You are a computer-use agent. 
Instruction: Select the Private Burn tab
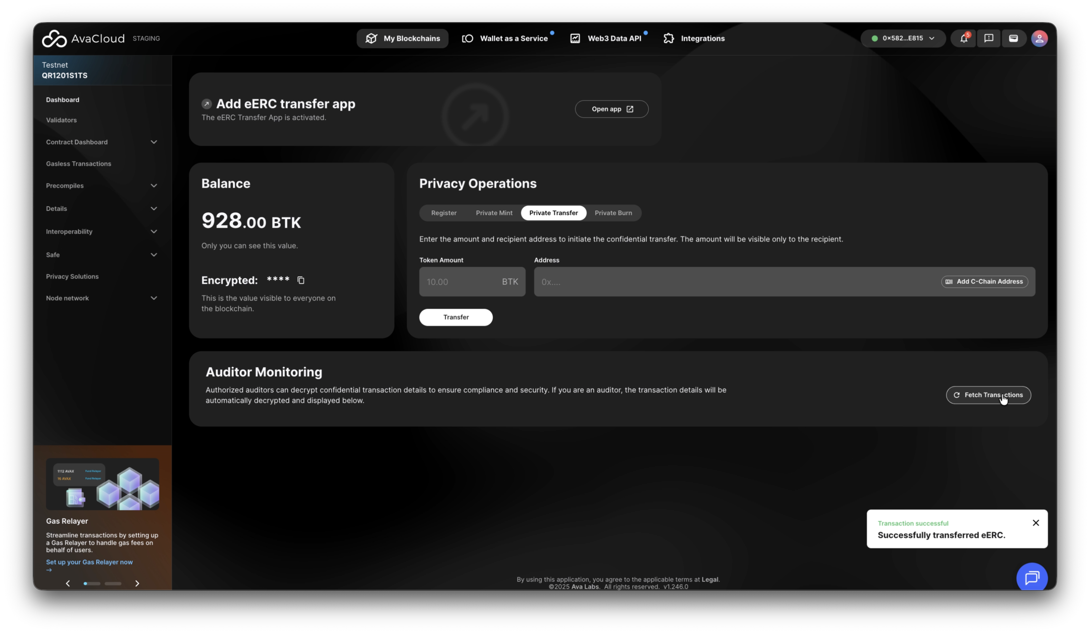pos(613,213)
